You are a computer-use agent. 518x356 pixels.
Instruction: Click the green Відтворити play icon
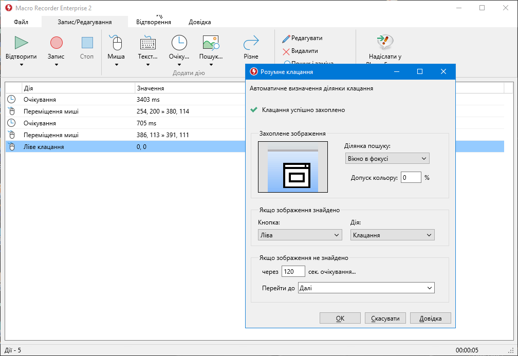tap(22, 43)
